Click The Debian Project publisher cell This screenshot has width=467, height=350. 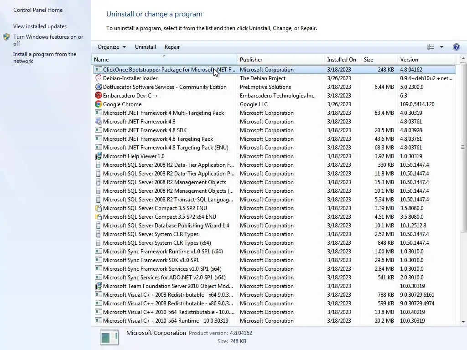tap(263, 78)
